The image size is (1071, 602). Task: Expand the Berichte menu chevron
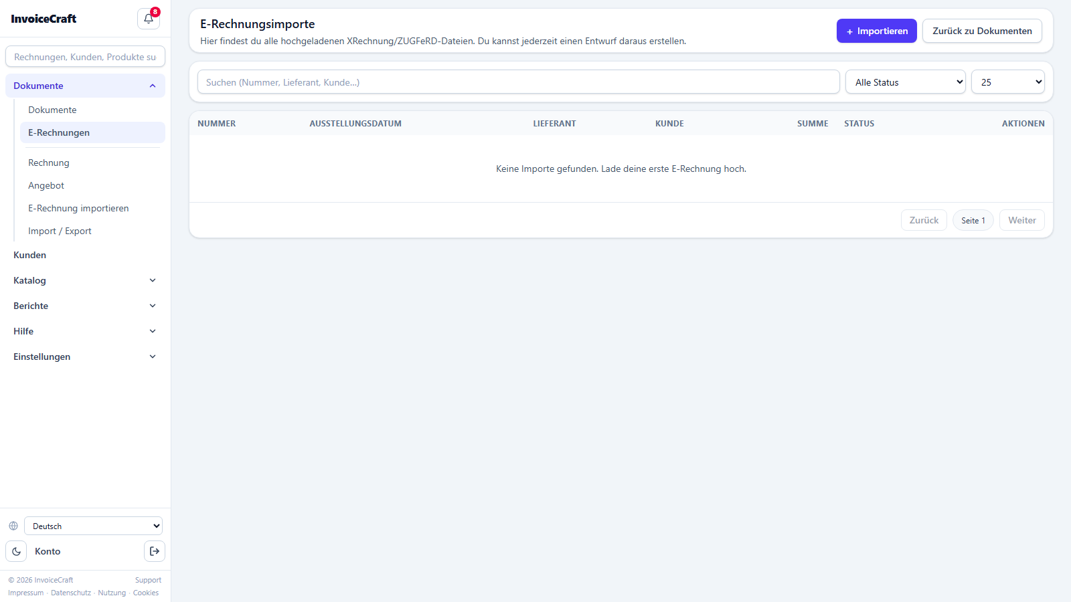[x=153, y=306]
